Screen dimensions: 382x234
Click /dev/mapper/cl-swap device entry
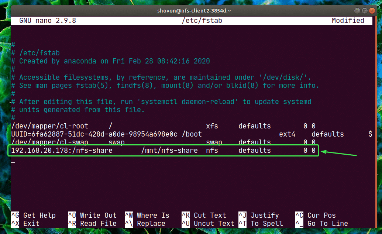(50, 142)
